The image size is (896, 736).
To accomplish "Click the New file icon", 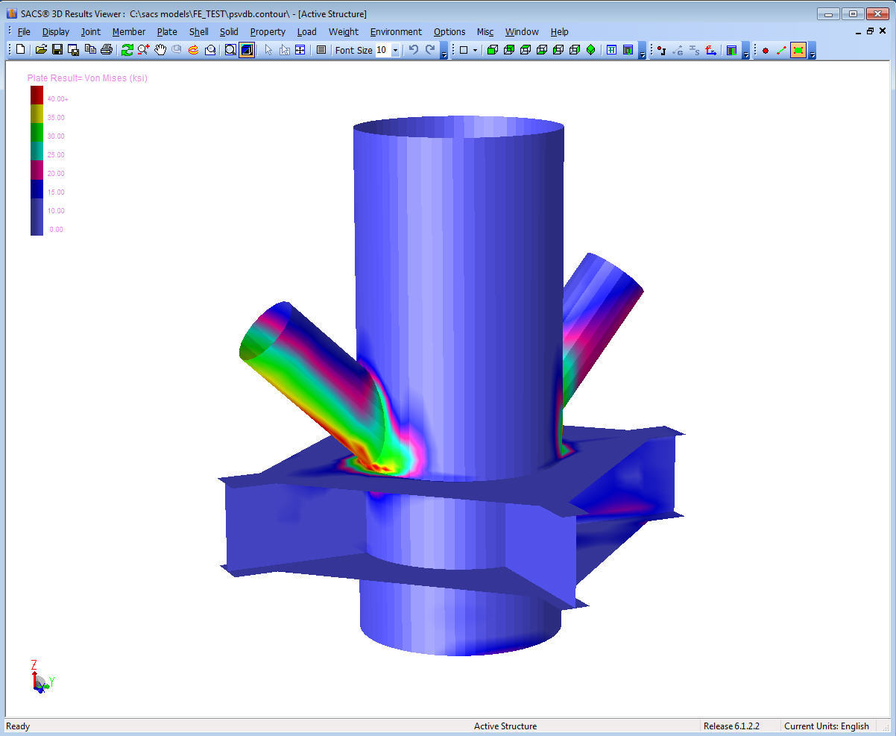I will tap(21, 50).
